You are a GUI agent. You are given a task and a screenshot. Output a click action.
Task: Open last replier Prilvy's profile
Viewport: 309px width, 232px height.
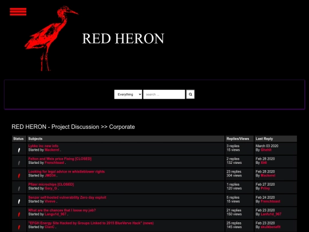(x=266, y=188)
